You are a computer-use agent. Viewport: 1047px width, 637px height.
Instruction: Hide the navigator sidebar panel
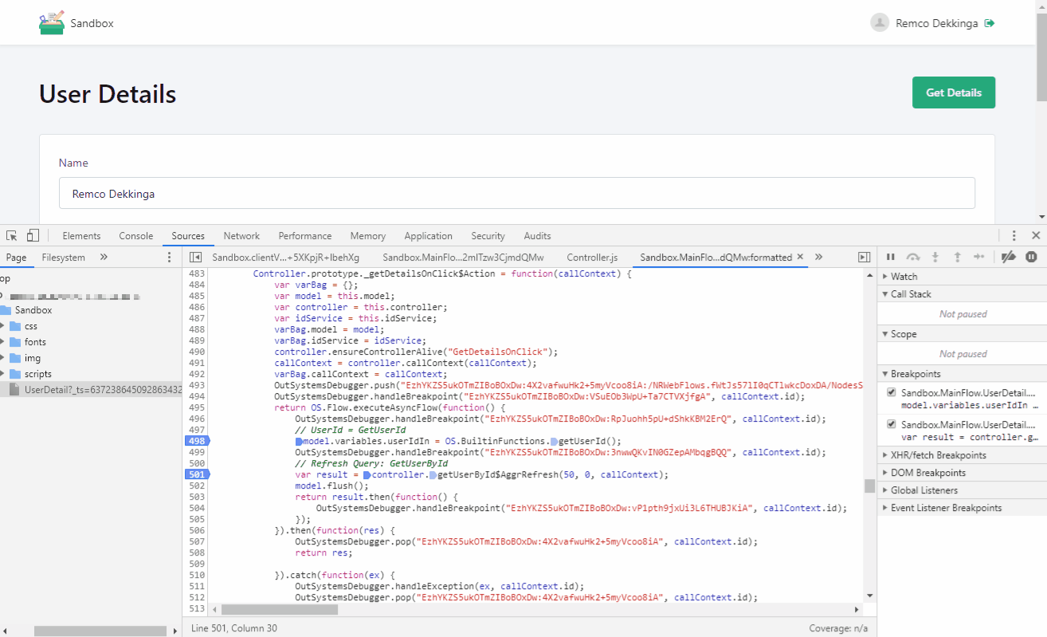(194, 257)
